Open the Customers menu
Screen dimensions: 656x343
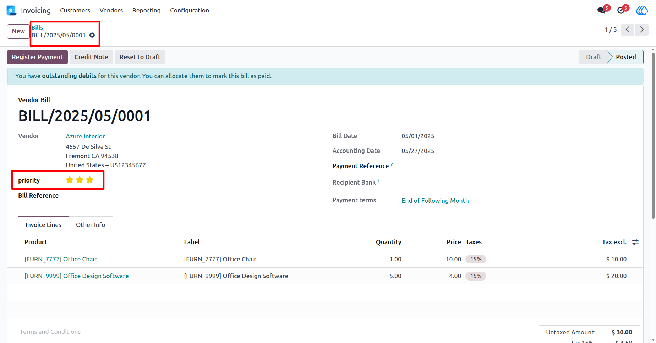pyautogui.click(x=75, y=10)
